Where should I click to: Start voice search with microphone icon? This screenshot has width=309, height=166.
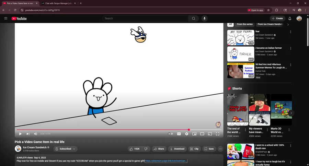pos(204,19)
